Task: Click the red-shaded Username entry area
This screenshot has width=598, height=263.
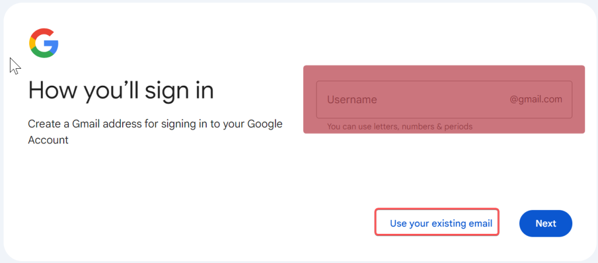Action: [444, 99]
